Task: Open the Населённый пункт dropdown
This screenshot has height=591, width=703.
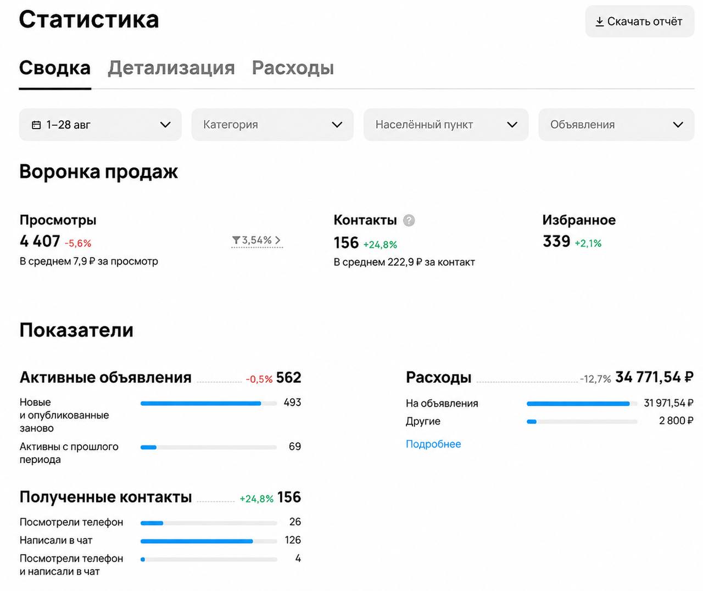Action: pos(446,125)
